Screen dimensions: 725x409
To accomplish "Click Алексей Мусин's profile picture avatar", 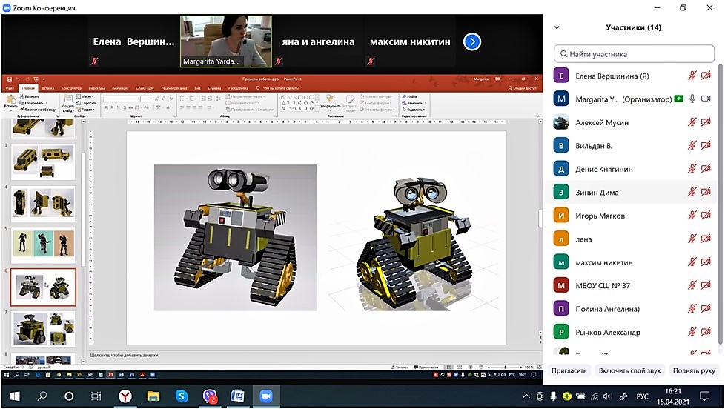I will pyautogui.click(x=561, y=122).
